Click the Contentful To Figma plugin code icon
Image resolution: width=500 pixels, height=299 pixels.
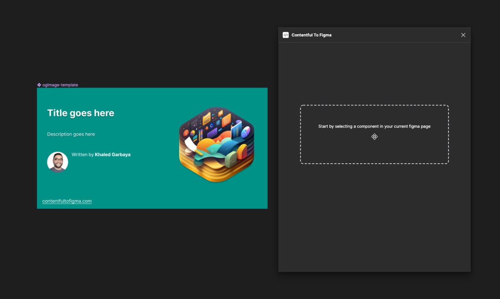point(286,35)
